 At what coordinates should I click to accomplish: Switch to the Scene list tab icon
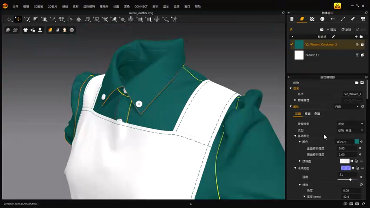pos(291,19)
